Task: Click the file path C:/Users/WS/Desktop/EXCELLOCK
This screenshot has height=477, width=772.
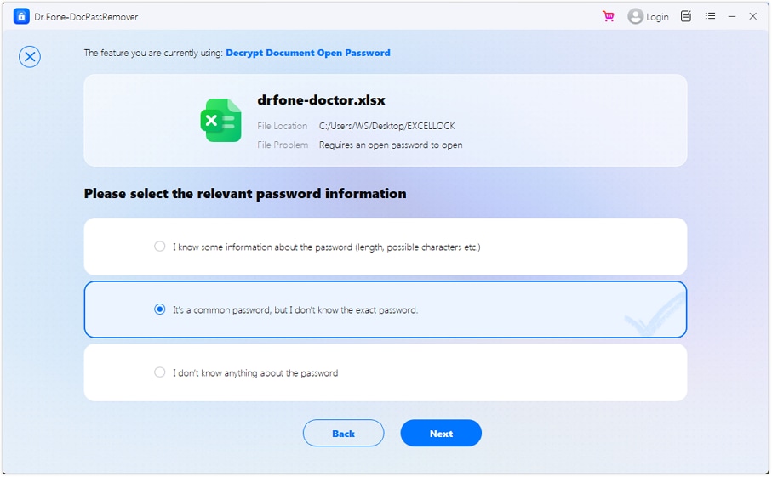Action: (387, 126)
